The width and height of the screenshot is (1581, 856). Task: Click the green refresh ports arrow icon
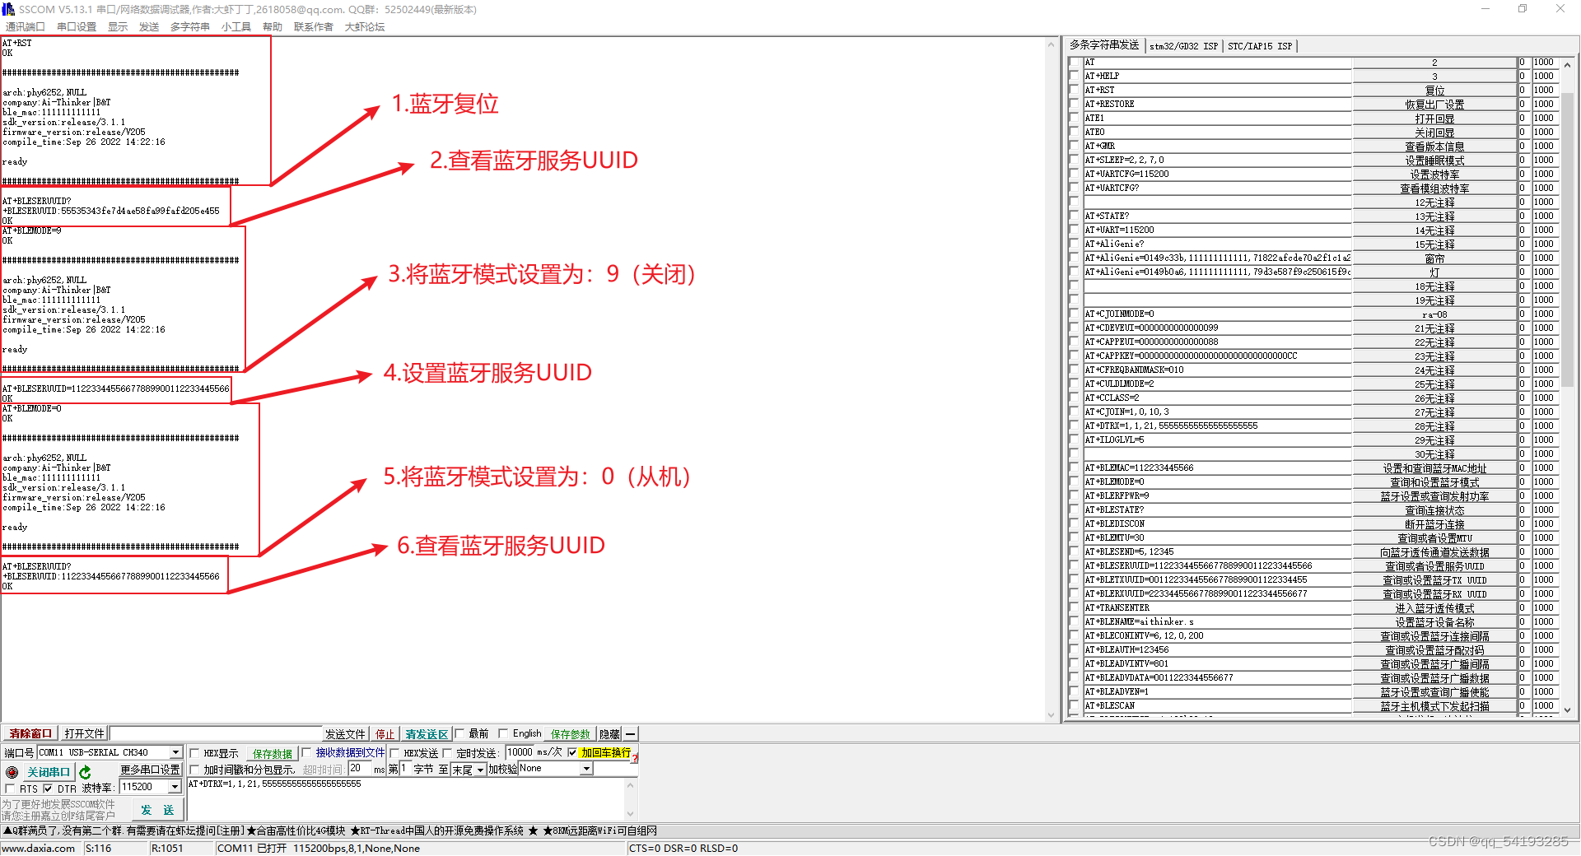[x=86, y=772]
